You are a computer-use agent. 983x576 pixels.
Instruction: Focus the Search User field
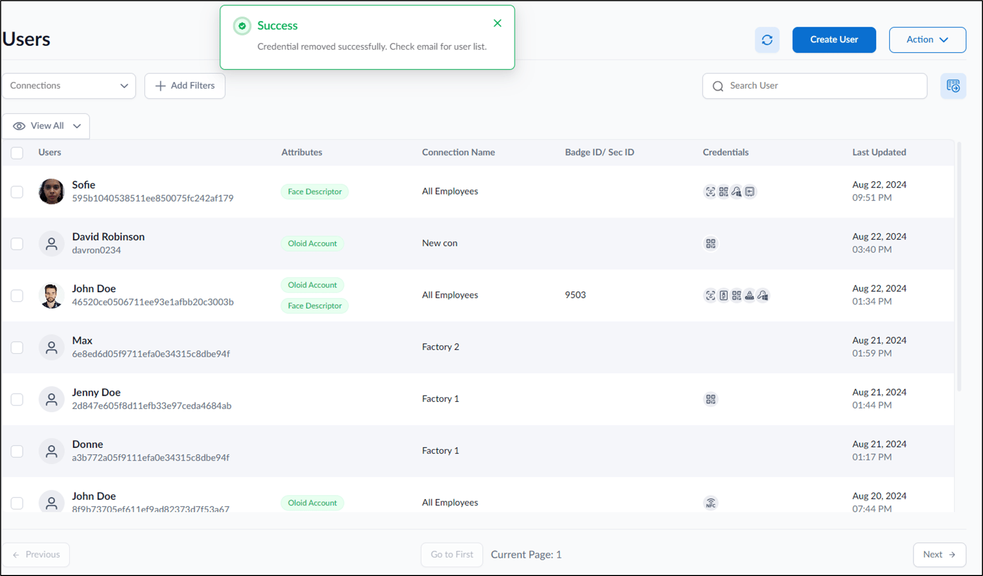[x=815, y=86]
